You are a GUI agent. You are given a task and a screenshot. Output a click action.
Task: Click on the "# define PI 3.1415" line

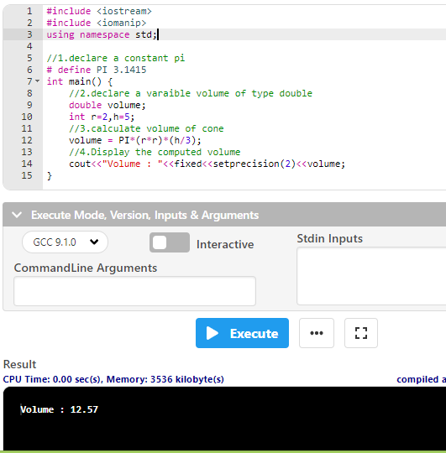click(97, 70)
